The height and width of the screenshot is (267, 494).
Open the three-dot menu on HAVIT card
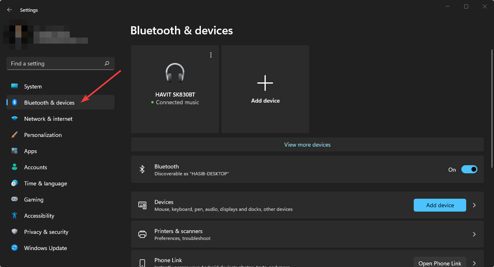pos(211,55)
